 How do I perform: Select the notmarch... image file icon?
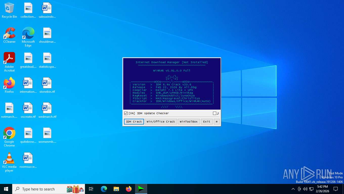pyautogui.click(x=9, y=110)
